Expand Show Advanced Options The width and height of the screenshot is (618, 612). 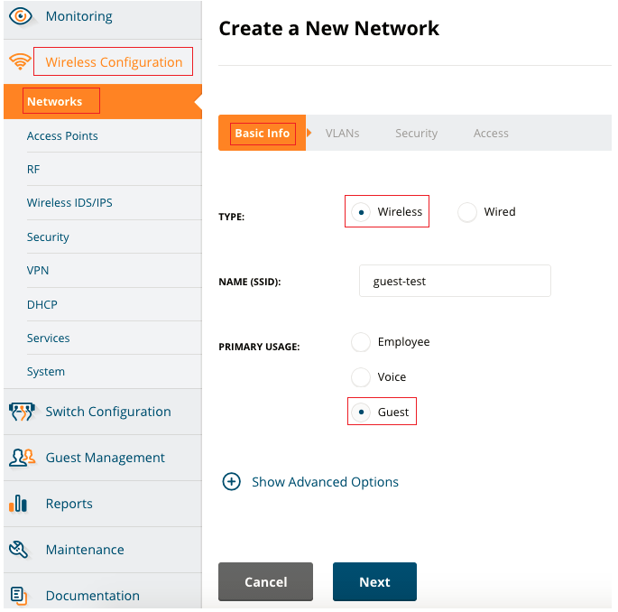pyautogui.click(x=325, y=482)
